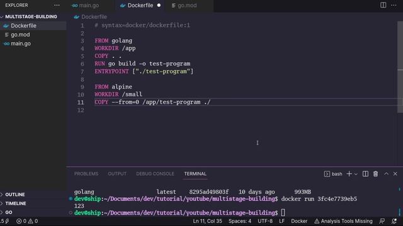Open notifications bell in the status bar
The image size is (403, 226).
point(394,221)
